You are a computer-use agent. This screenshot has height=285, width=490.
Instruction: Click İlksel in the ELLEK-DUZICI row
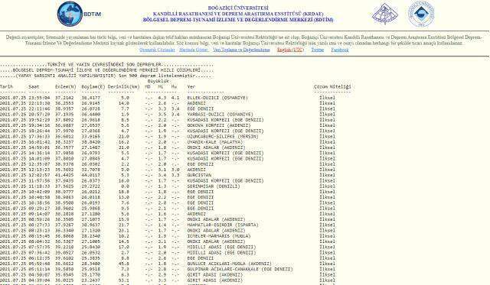click(x=327, y=98)
